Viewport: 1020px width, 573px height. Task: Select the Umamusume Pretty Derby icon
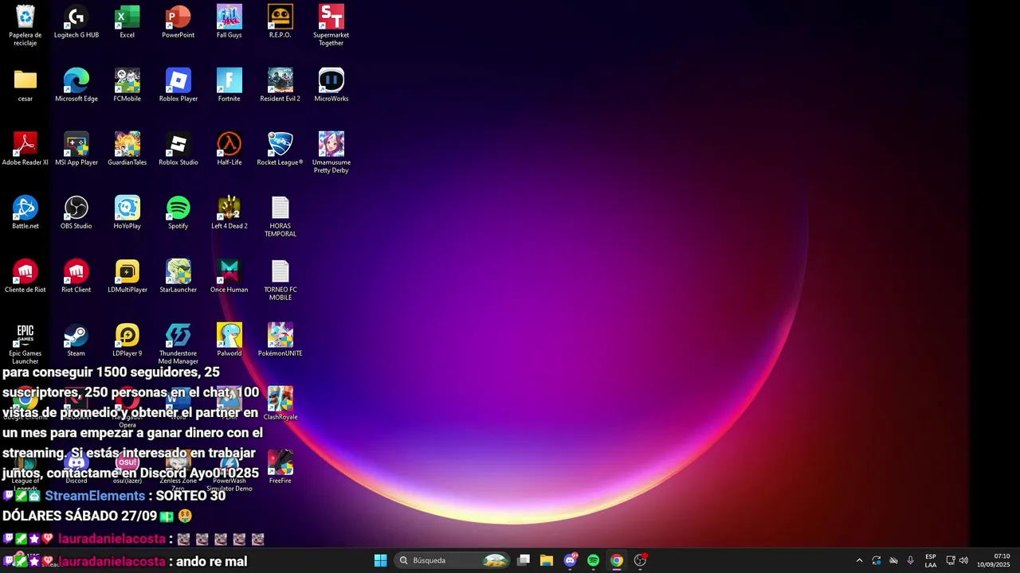(331, 153)
